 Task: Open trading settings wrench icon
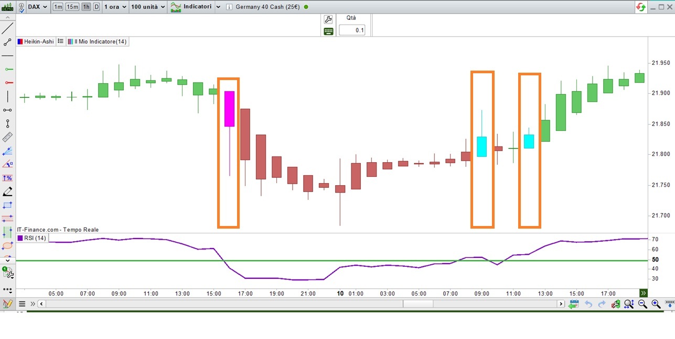click(x=328, y=19)
